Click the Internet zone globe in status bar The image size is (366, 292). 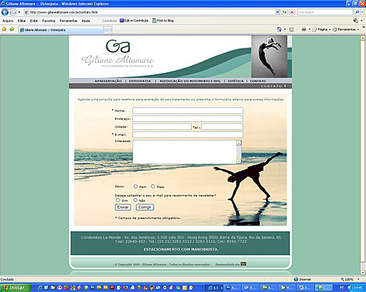click(x=296, y=279)
